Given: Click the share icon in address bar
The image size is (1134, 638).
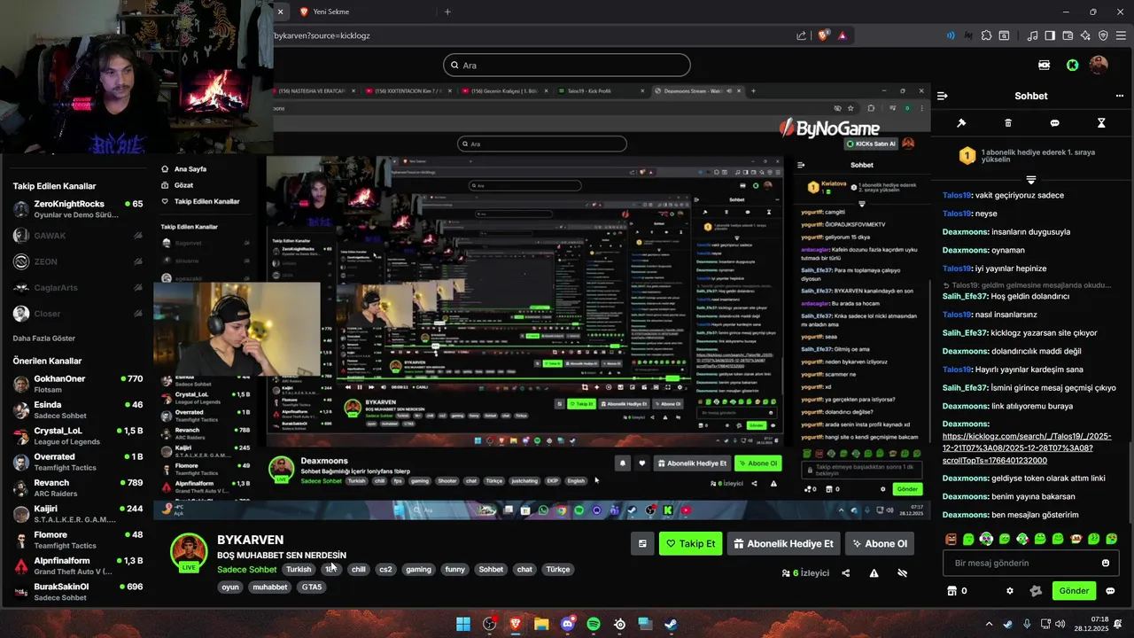Looking at the screenshot, I should click(x=802, y=35).
